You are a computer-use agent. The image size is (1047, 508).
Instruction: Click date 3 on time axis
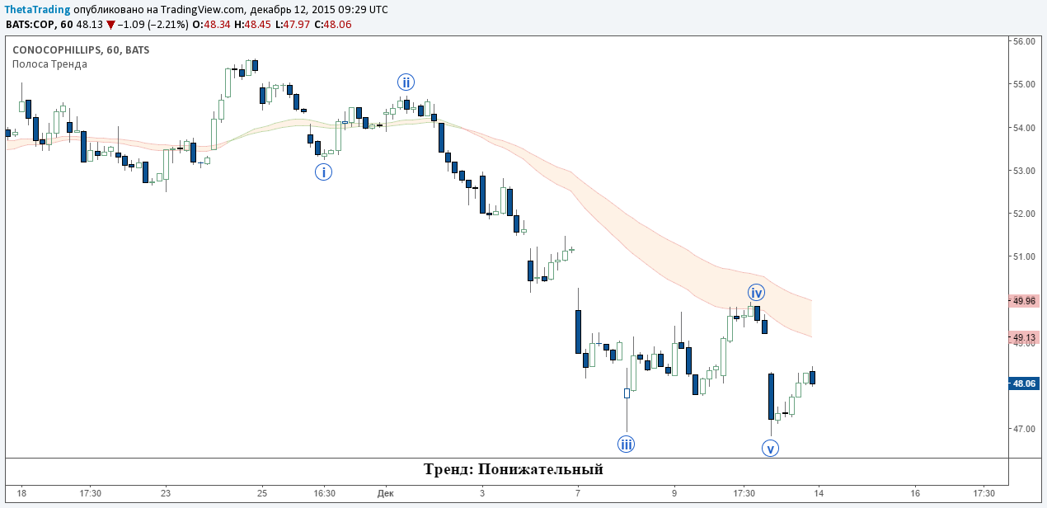click(482, 493)
